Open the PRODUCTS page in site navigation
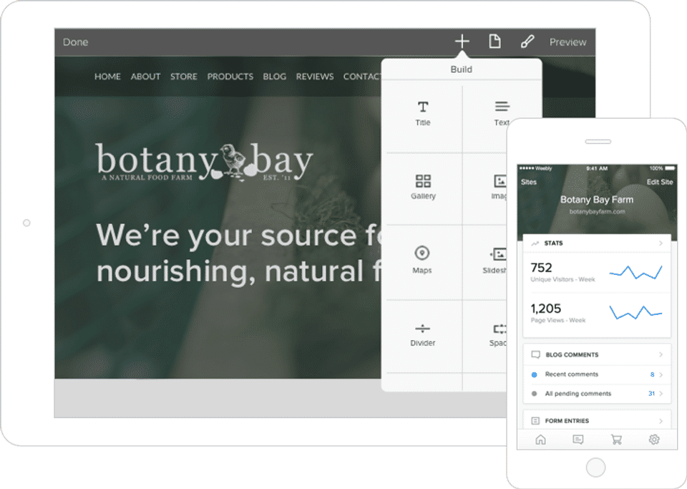Viewport: 687px width, 489px height. coord(230,76)
